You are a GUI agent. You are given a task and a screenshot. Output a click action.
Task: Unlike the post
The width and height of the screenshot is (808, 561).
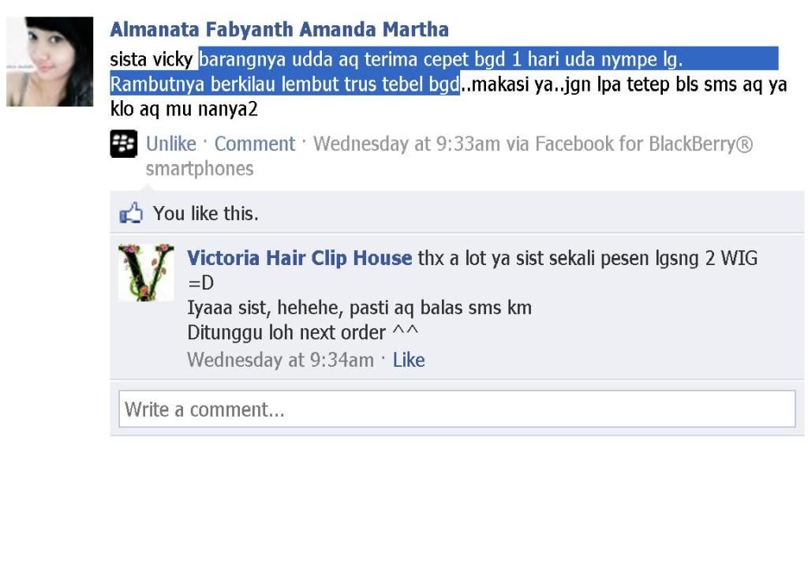point(171,144)
